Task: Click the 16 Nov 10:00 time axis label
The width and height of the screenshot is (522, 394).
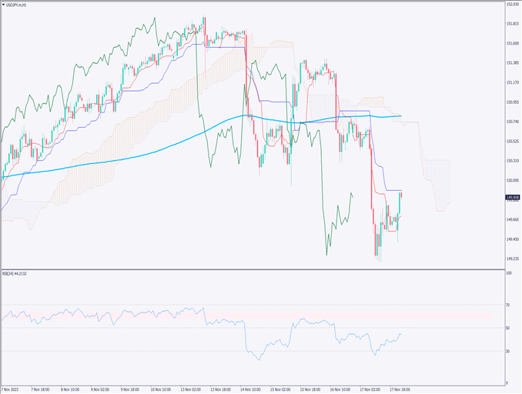Action: [340, 389]
